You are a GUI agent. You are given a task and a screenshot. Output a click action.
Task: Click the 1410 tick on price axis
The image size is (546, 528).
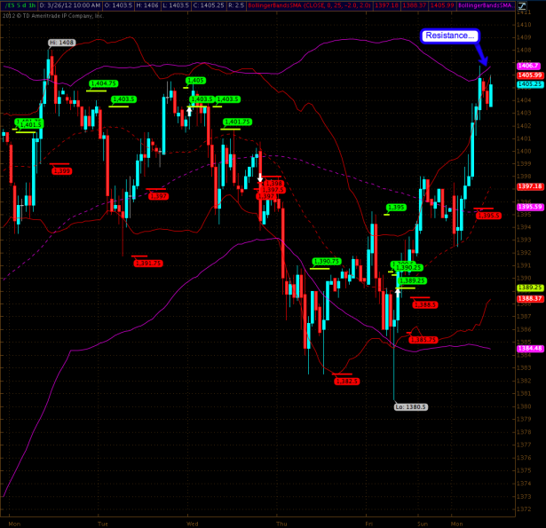[x=524, y=25]
